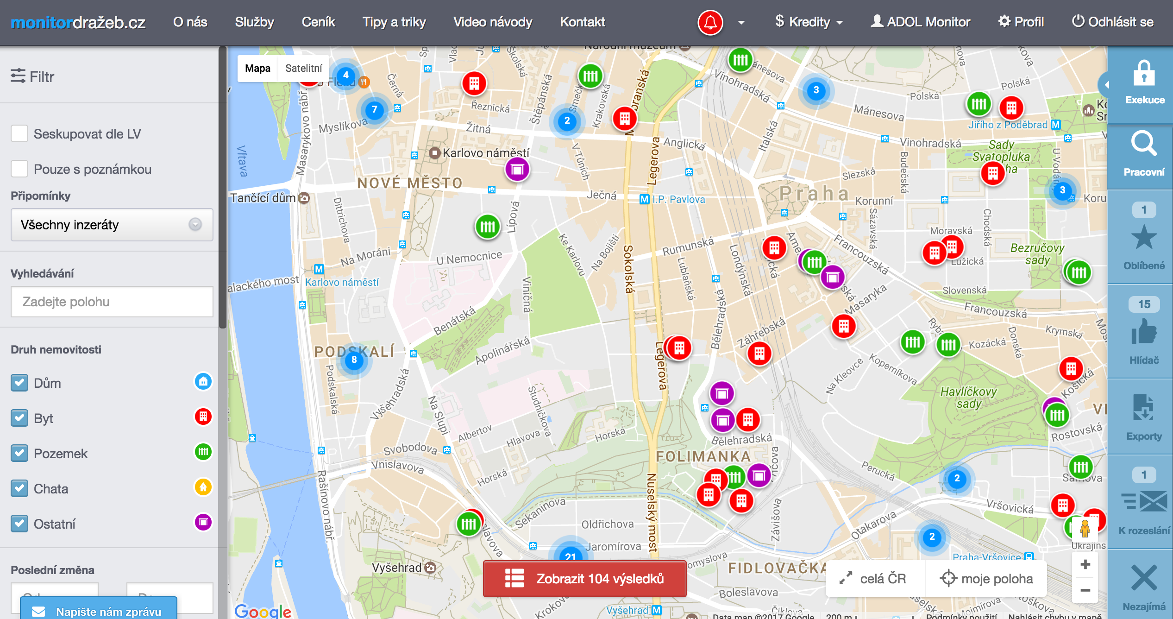Click the red notification bell icon
The width and height of the screenshot is (1173, 619).
[710, 22]
